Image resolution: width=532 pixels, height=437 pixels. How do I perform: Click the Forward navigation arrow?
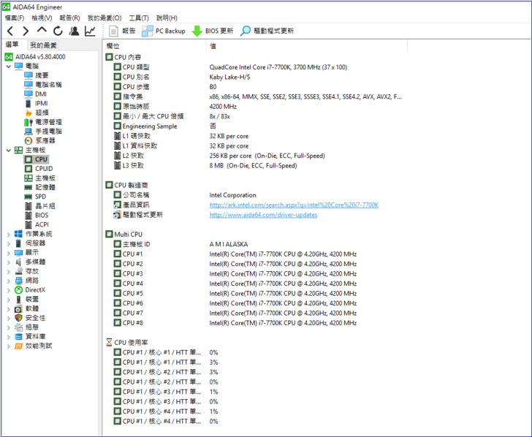tap(26, 31)
